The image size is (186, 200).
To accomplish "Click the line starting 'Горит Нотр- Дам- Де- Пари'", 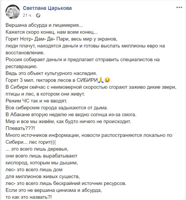I will point(61,39).
